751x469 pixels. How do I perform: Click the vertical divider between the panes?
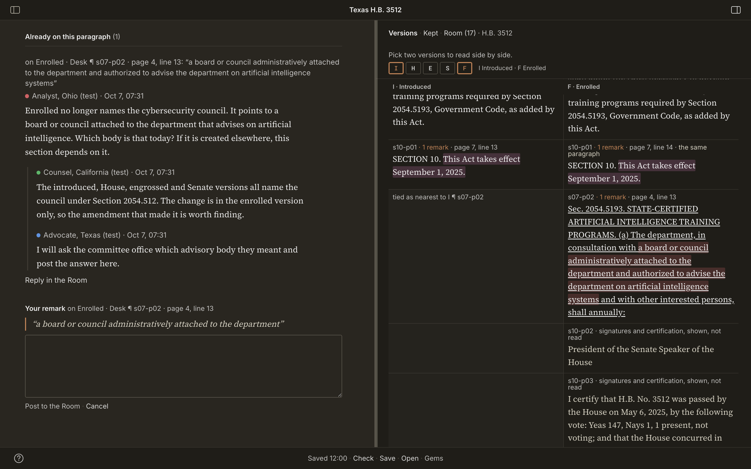pyautogui.click(x=376, y=233)
